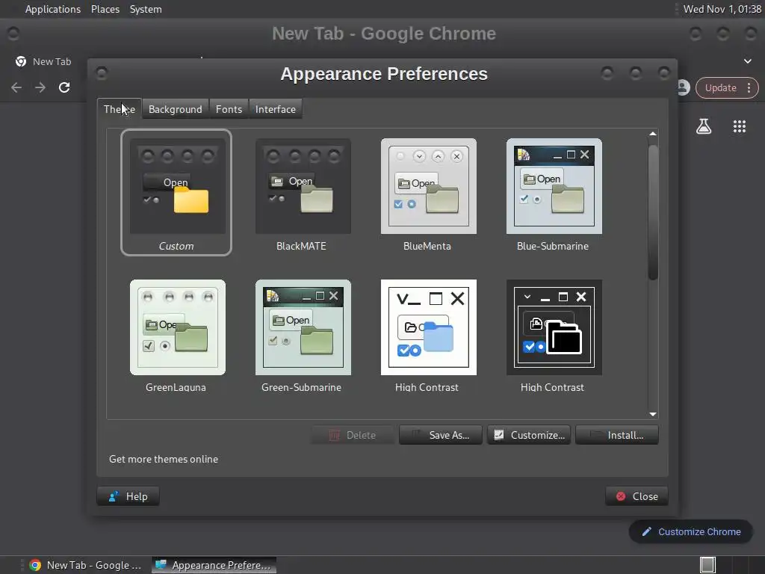Screen dimensions: 765x574
Task: Open Chrome's three-dot menu
Action: (x=749, y=88)
